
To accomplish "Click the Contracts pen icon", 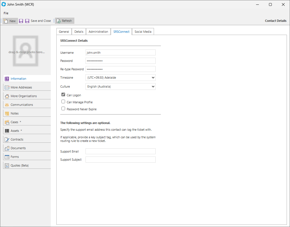I will point(7,139).
